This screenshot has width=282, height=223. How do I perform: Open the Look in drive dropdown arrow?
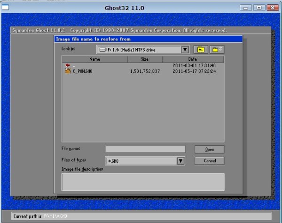point(185,49)
